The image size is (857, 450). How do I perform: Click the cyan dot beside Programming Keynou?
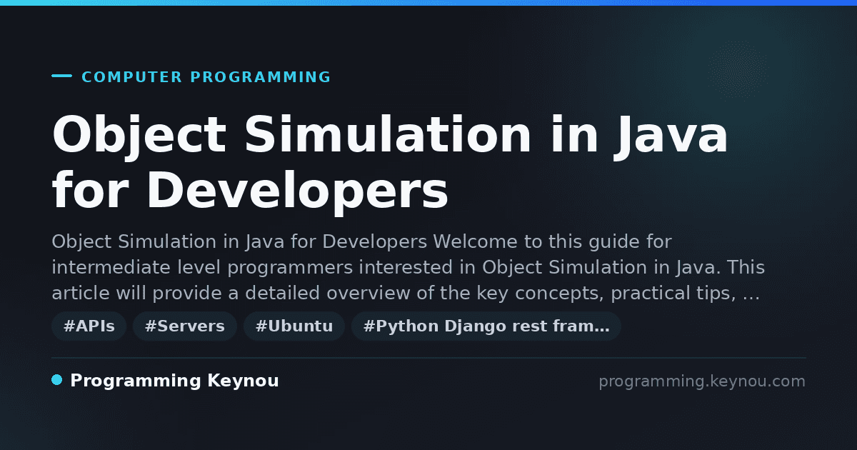coord(57,380)
